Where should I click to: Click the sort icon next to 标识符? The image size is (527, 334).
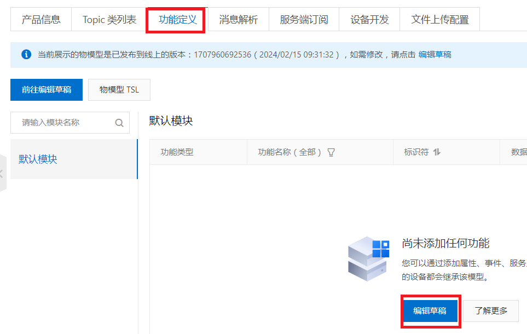436,152
